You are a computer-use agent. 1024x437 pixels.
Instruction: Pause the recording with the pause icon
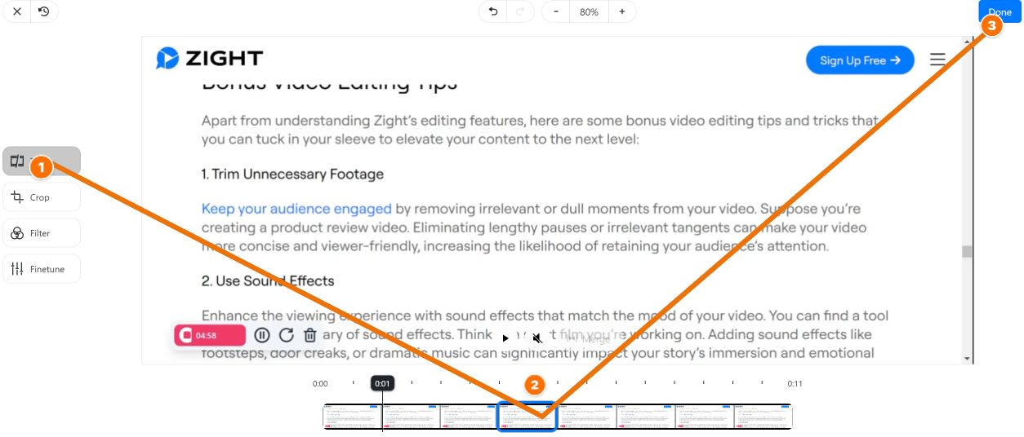click(x=262, y=335)
